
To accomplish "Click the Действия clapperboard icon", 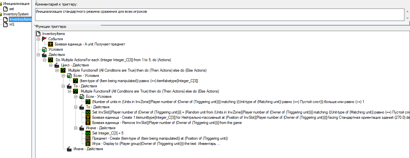I will pos(45,55).
